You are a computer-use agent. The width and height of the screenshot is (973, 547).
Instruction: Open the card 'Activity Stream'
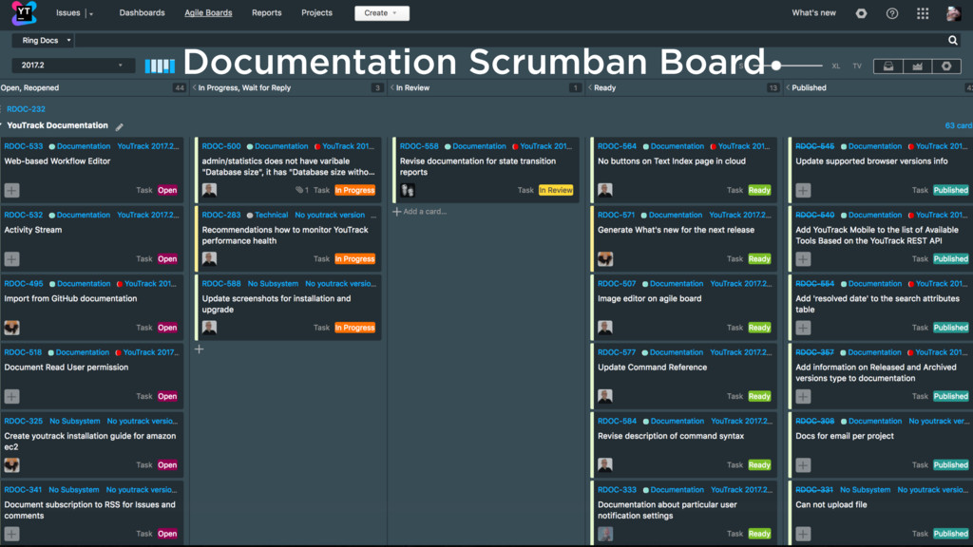coord(33,230)
